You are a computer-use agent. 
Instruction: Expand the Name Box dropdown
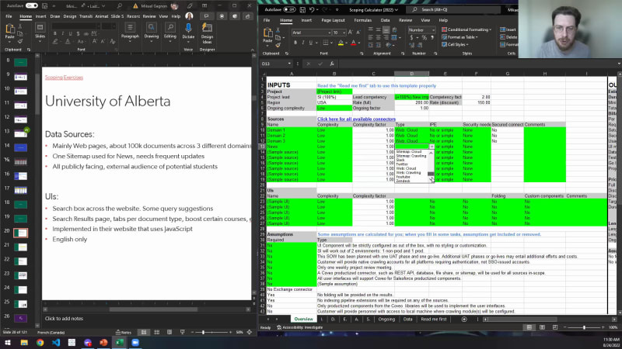(289, 64)
